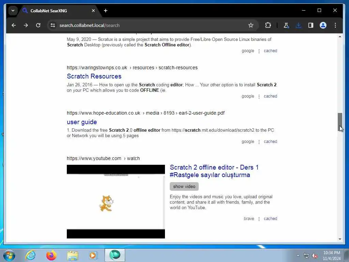Show hidden system tray icons
Viewport: 349px width, 262px height.
tap(298, 256)
